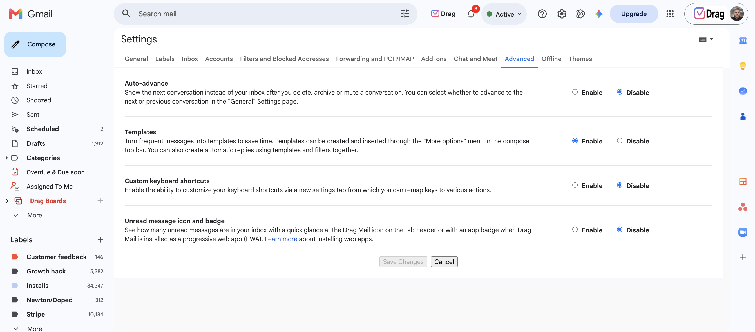Select Disable for Unread message icon
The height and width of the screenshot is (332, 755).
(x=619, y=229)
